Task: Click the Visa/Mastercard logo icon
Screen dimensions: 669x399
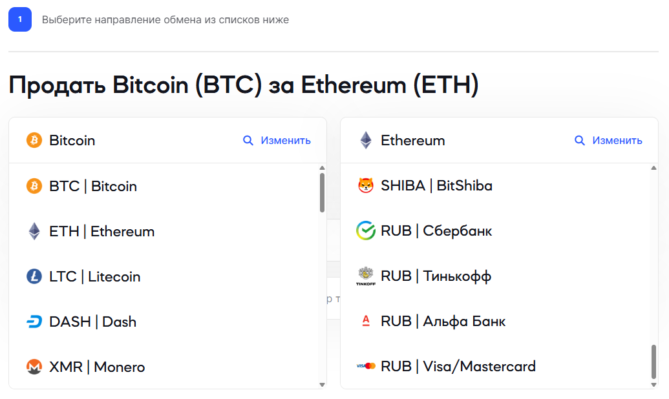Action: (366, 367)
